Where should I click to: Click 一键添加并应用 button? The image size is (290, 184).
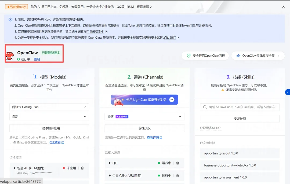coord(49,128)
